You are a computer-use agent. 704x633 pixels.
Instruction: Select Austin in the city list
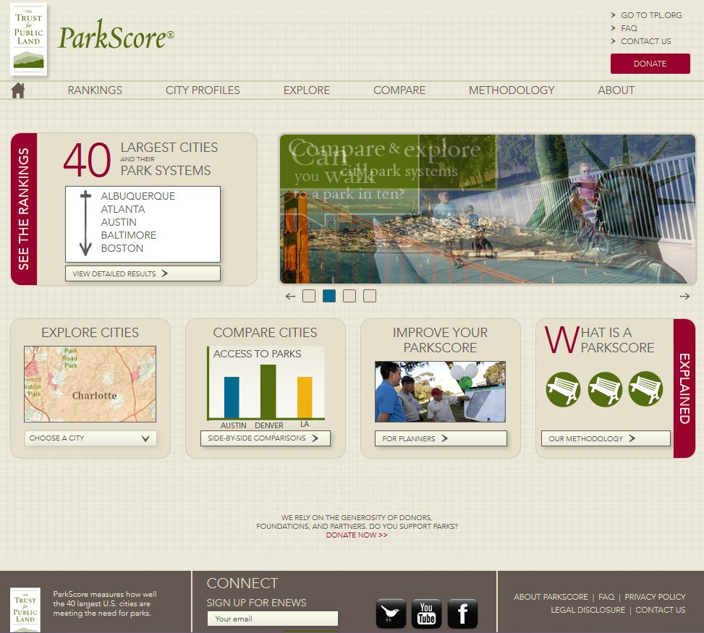click(x=119, y=222)
